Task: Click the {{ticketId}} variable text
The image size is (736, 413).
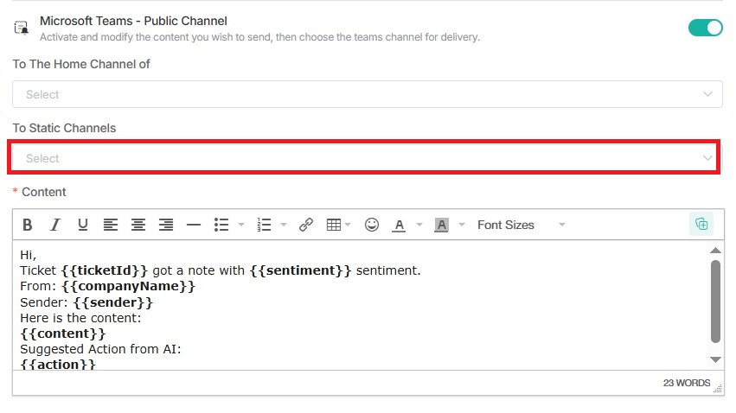Action: tap(104, 270)
